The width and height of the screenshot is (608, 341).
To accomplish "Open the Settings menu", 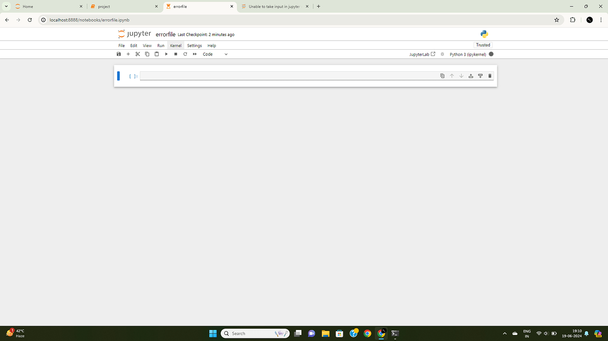I will 194,46.
